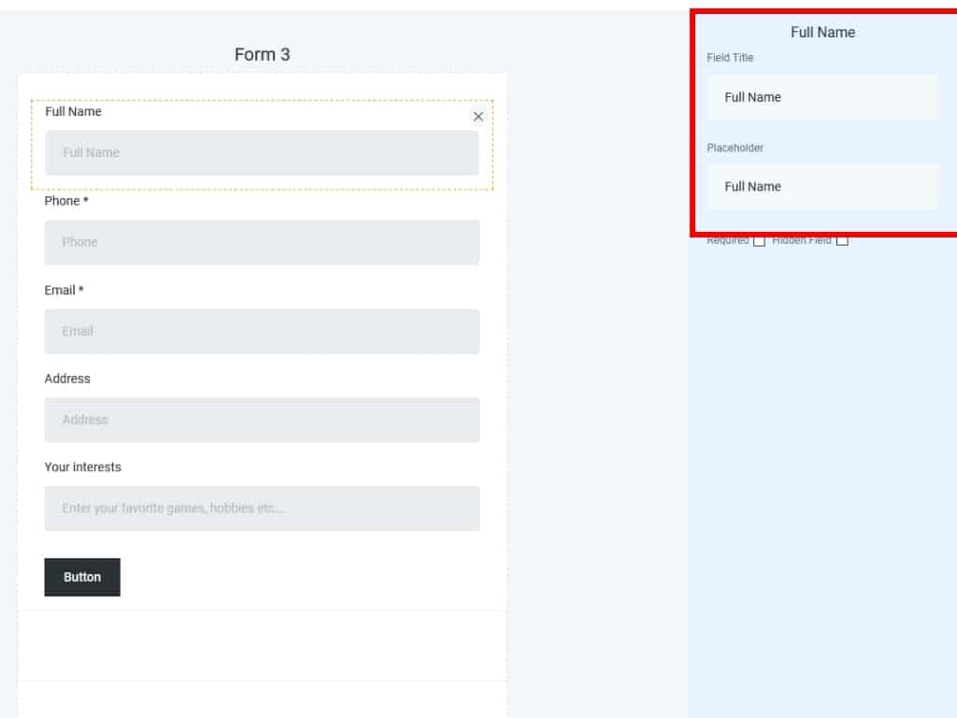Remove the Full Name field with X icon
The image size is (957, 718).
coord(478,117)
